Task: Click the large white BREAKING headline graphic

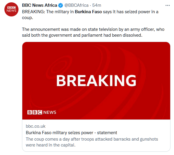Action: coord(96,81)
